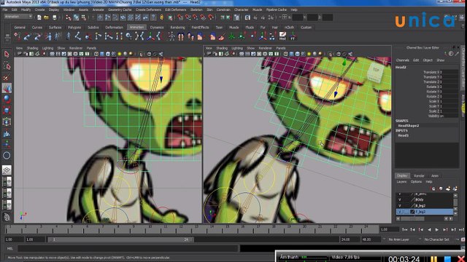Click create layer from selected icon
467x262 pixels.
point(455,188)
